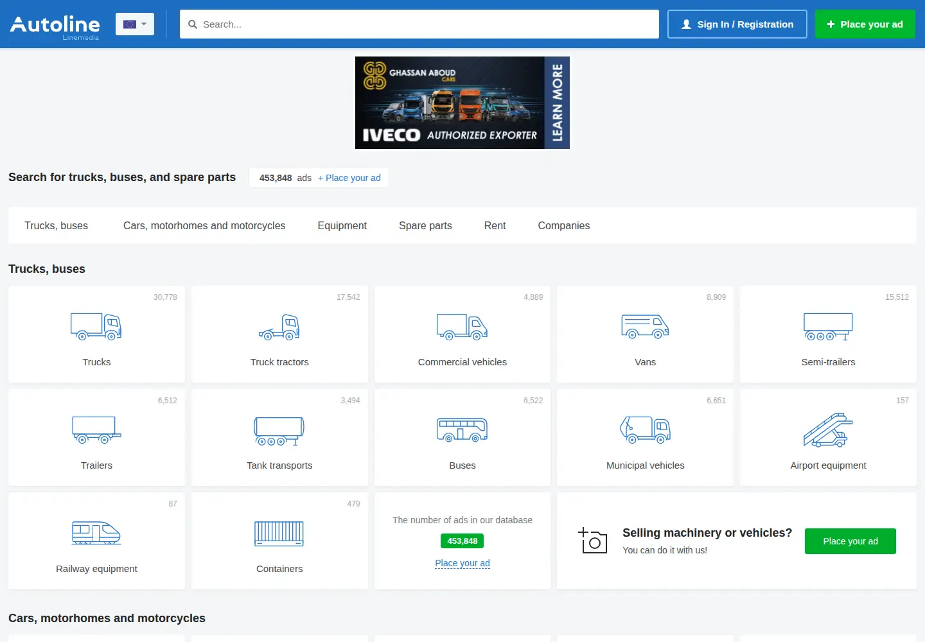Select the Commercial vehicles icon
Viewport: 925px width, 642px height.
[x=463, y=326]
